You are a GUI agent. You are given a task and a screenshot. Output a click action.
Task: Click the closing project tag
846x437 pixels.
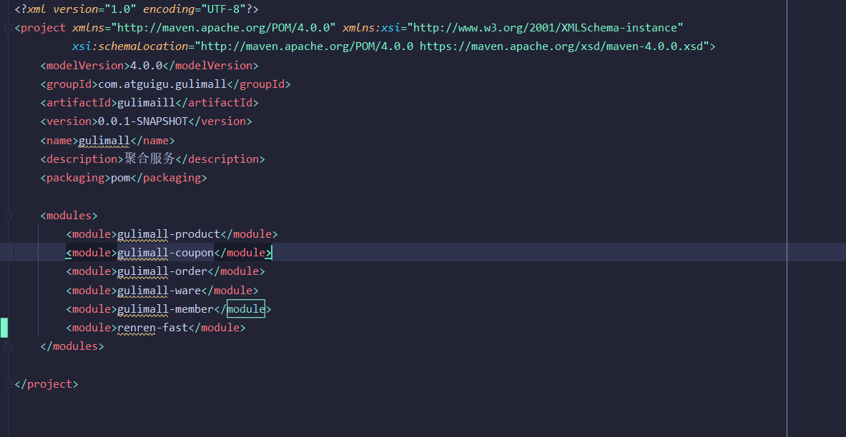[x=46, y=384]
